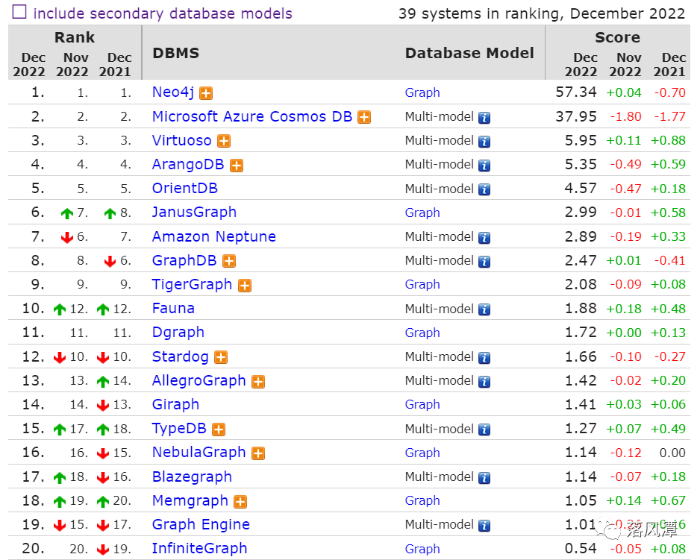
Task: Check include secondary database models box
Action: 19,12
